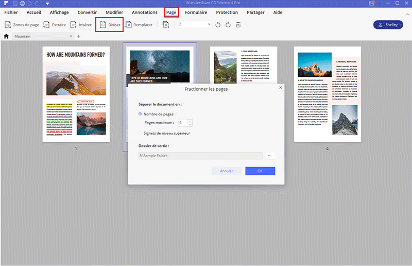Image resolution: width=412 pixels, height=266 pixels.
Task: Open the quick access dropdown arrow
Action: click(47, 4)
